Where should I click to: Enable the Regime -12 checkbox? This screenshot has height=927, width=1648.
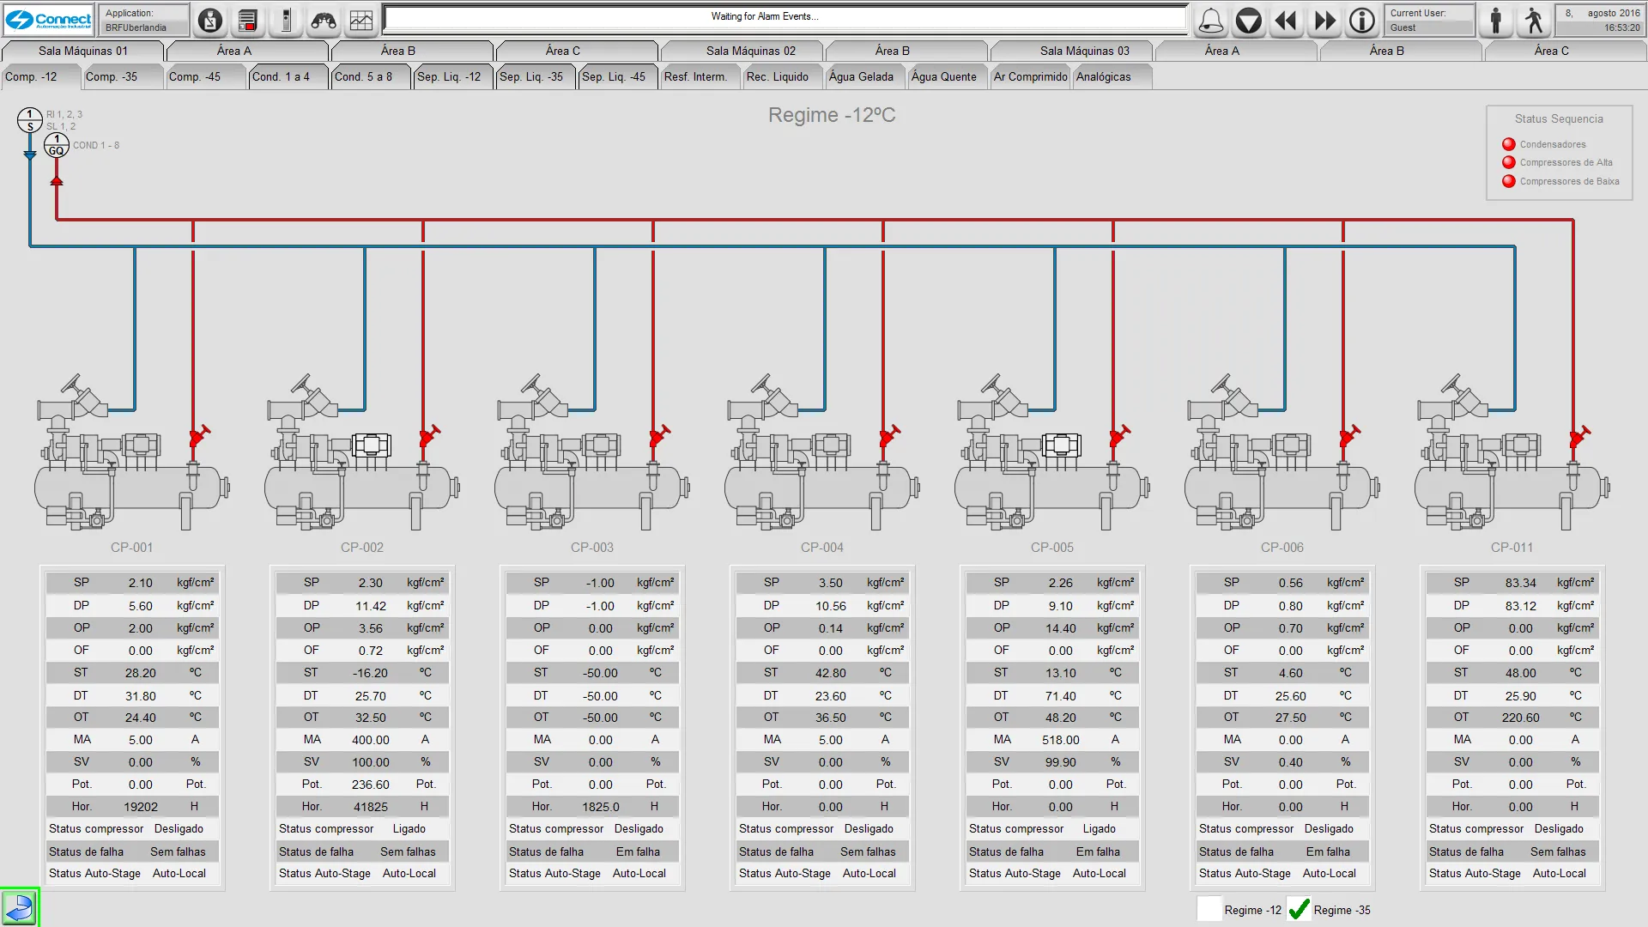[1209, 909]
